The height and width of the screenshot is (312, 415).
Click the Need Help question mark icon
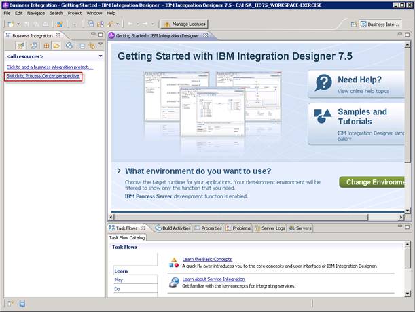324,84
